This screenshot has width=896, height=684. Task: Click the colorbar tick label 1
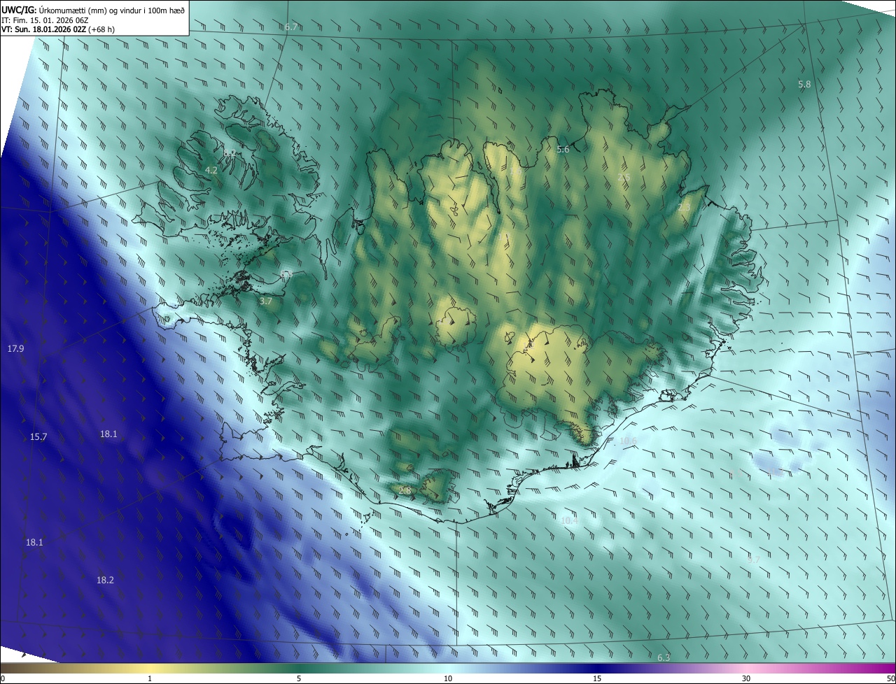click(150, 678)
